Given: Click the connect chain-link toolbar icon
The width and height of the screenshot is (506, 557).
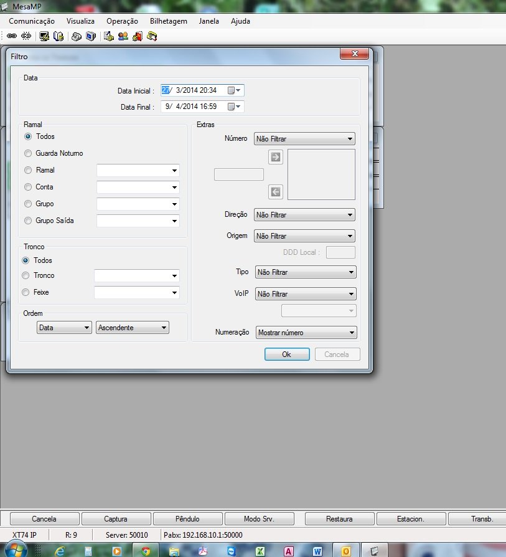Looking at the screenshot, I should coord(12,36).
